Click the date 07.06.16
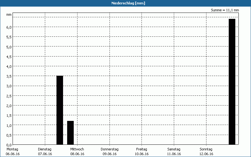 tap(45, 154)
